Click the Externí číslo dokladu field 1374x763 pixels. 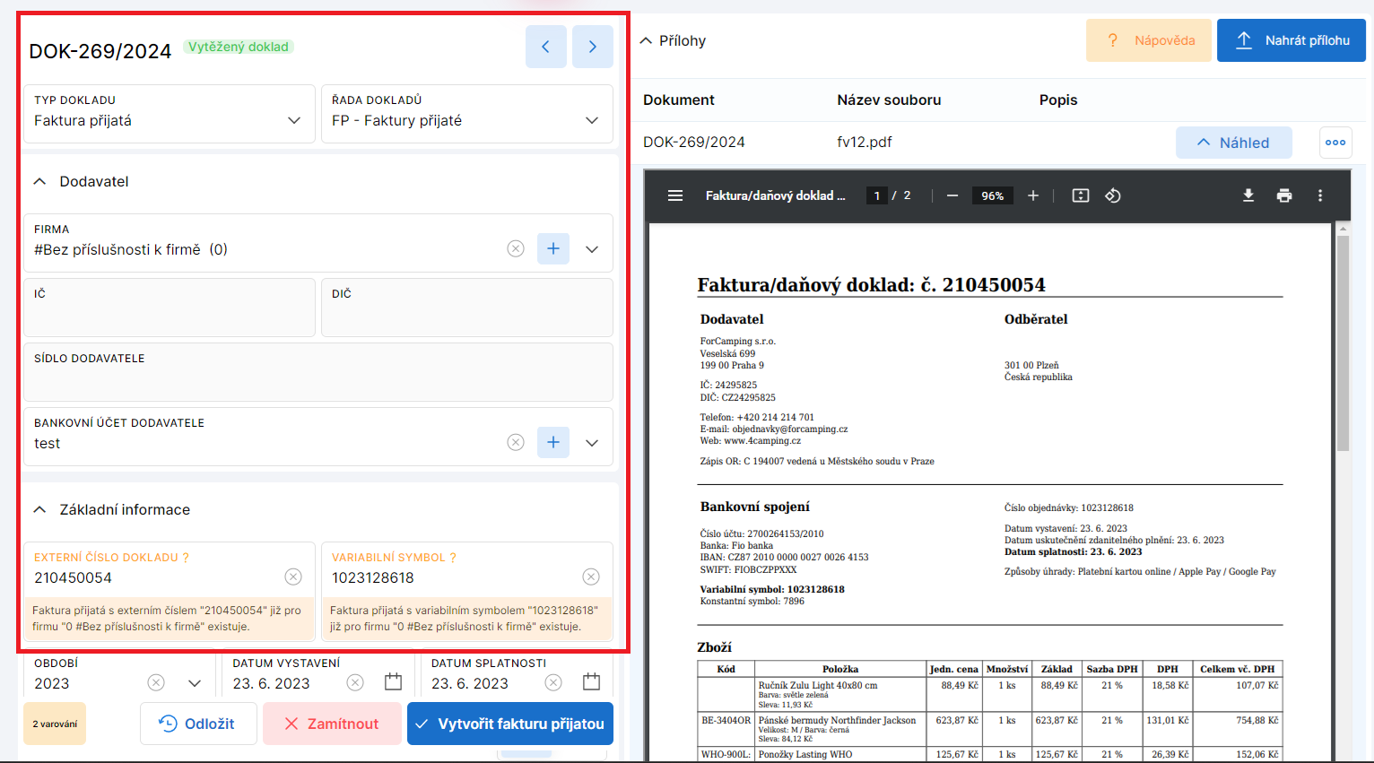pos(152,577)
